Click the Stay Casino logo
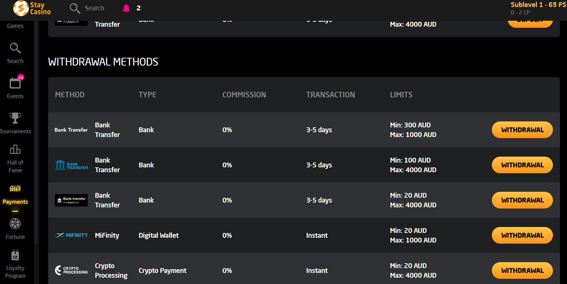The image size is (567, 284). (x=32, y=8)
